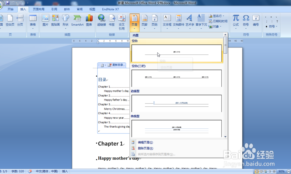
Task: Switch to Print Layout view
Action: (257, 171)
